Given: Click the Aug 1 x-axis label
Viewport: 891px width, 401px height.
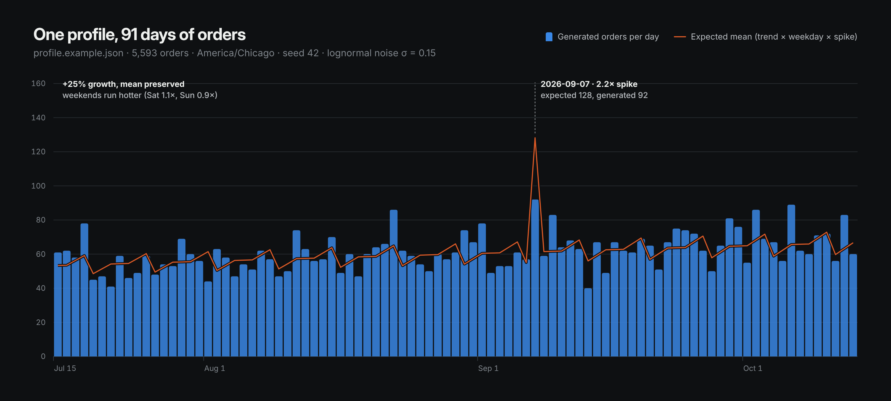Looking at the screenshot, I should tap(214, 368).
